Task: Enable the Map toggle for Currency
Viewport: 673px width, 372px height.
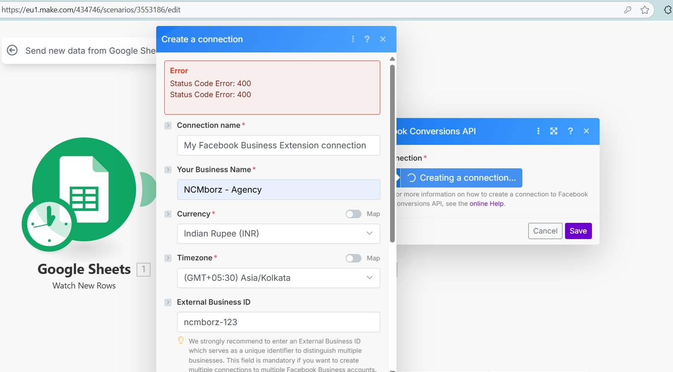Action: tap(353, 214)
